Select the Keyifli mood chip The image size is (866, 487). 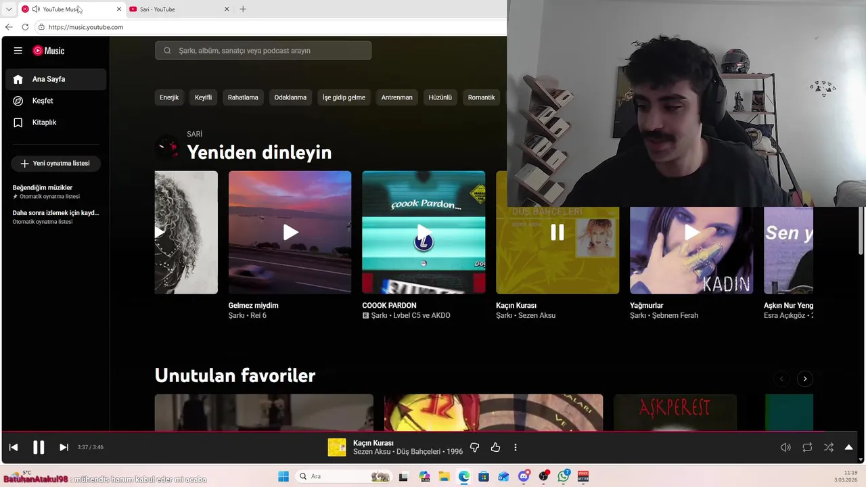coord(204,97)
